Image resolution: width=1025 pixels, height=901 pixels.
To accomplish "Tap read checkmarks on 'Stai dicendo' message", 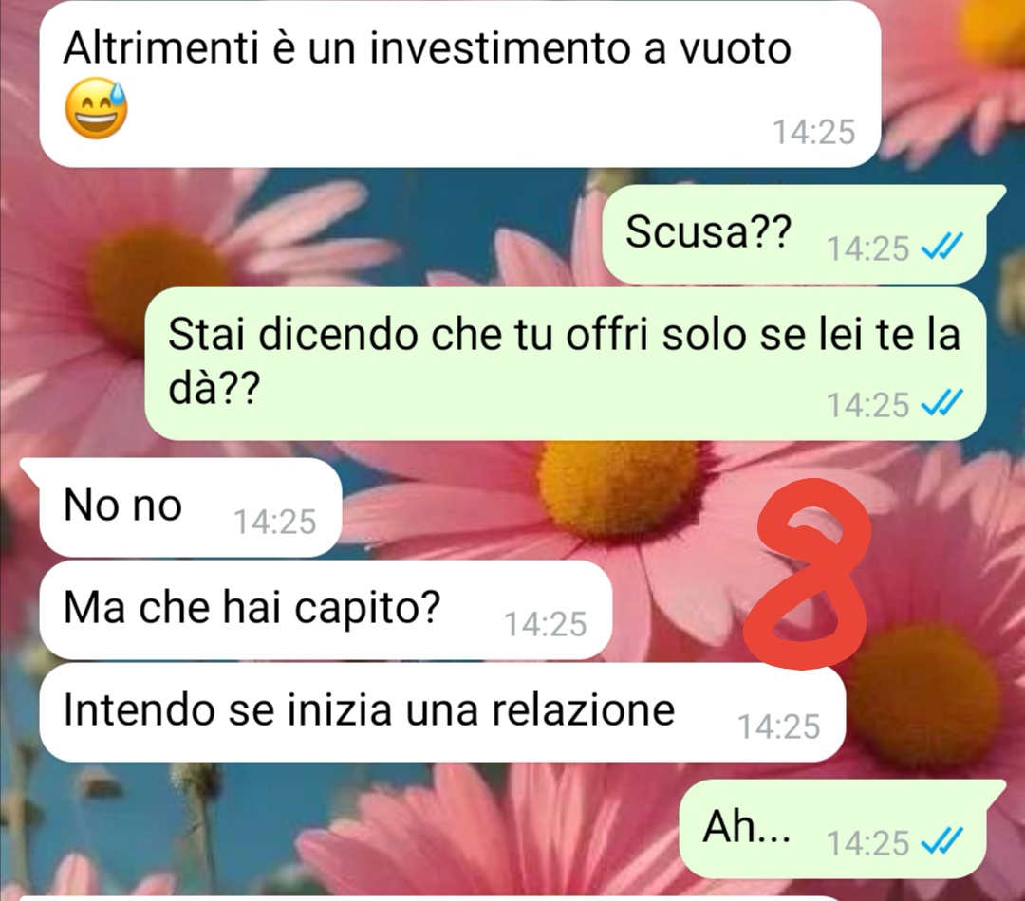I will [941, 404].
